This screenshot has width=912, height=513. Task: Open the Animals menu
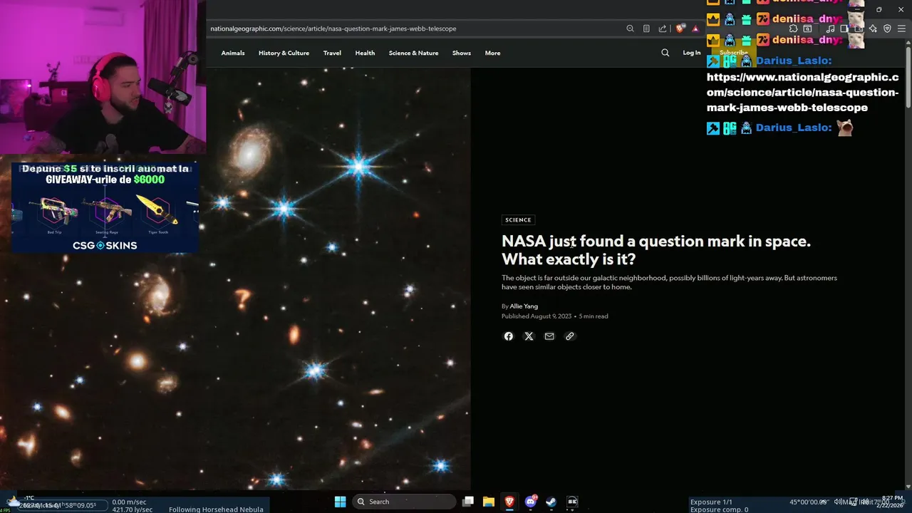pos(233,53)
